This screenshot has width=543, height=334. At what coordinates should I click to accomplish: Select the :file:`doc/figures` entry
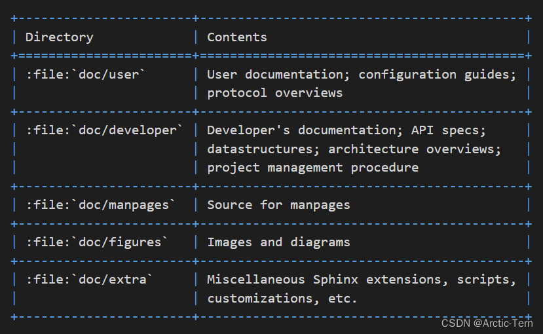(x=97, y=242)
